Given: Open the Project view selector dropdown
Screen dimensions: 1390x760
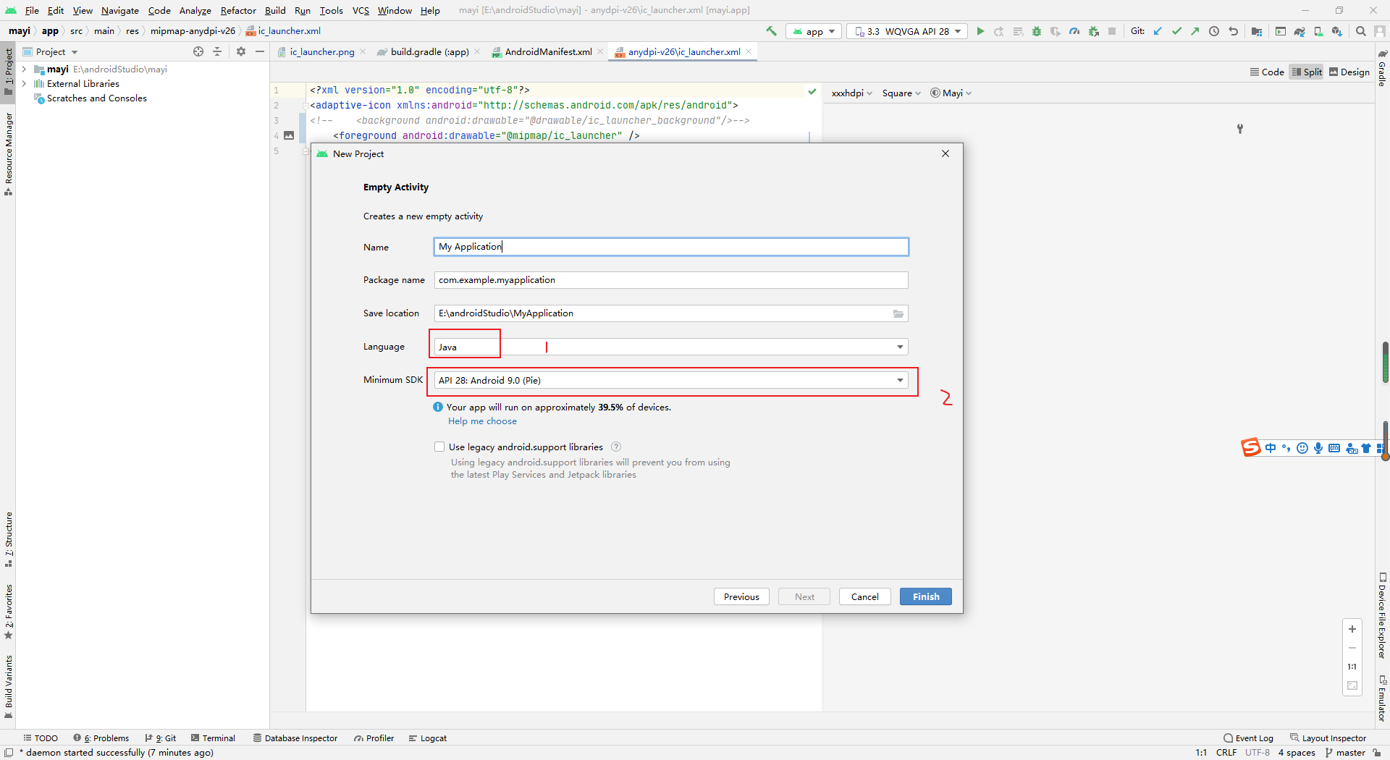Looking at the screenshot, I should pyautogui.click(x=51, y=51).
